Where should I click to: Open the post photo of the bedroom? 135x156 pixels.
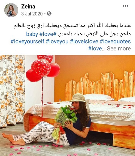click(x=67, y=106)
